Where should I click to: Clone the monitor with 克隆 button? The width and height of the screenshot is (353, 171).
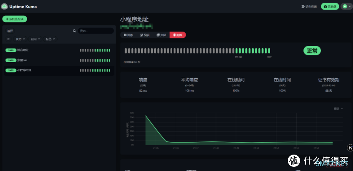pyautogui.click(x=161, y=35)
